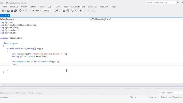Open the New Project icon's dropdown arrow

coord(5,11)
